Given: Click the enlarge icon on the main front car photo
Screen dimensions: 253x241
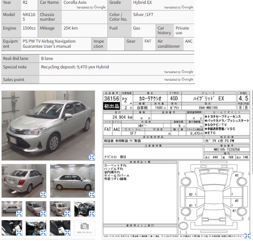Looking at the screenshot, I should pyautogui.click(x=92, y=157).
